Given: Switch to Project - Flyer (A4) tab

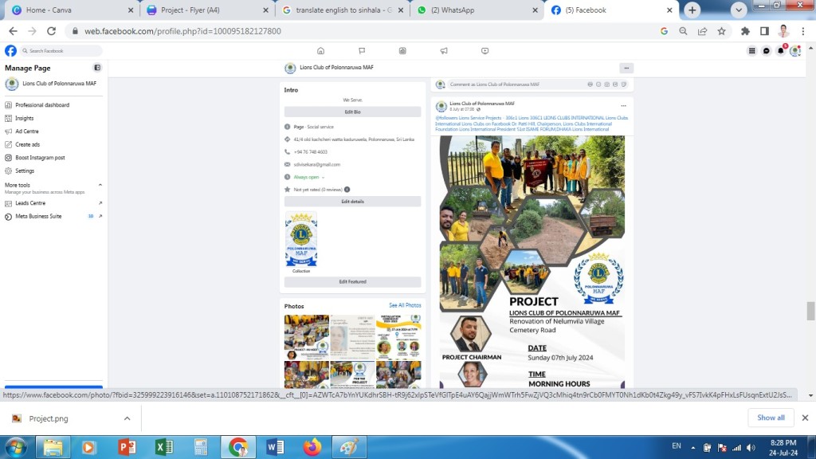Looking at the screenshot, I should coord(208,10).
